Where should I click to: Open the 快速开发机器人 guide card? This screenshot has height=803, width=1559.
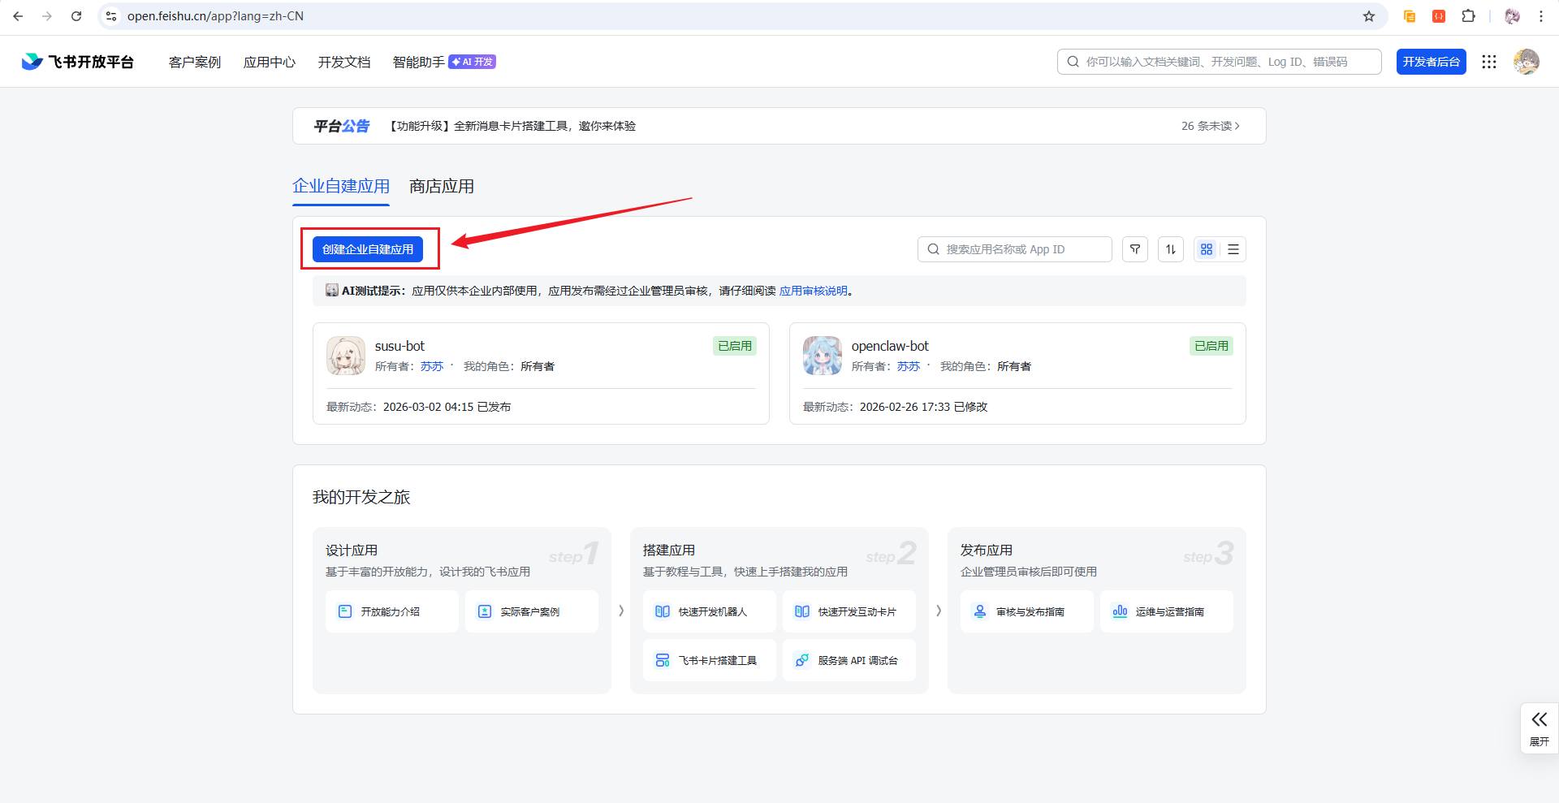709,611
